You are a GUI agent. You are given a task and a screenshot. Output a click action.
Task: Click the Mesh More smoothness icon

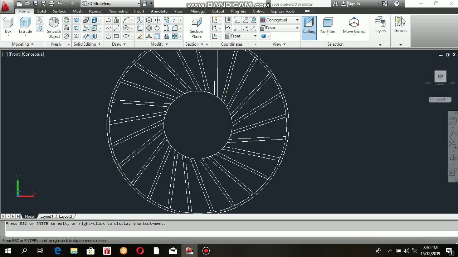(x=66, y=20)
